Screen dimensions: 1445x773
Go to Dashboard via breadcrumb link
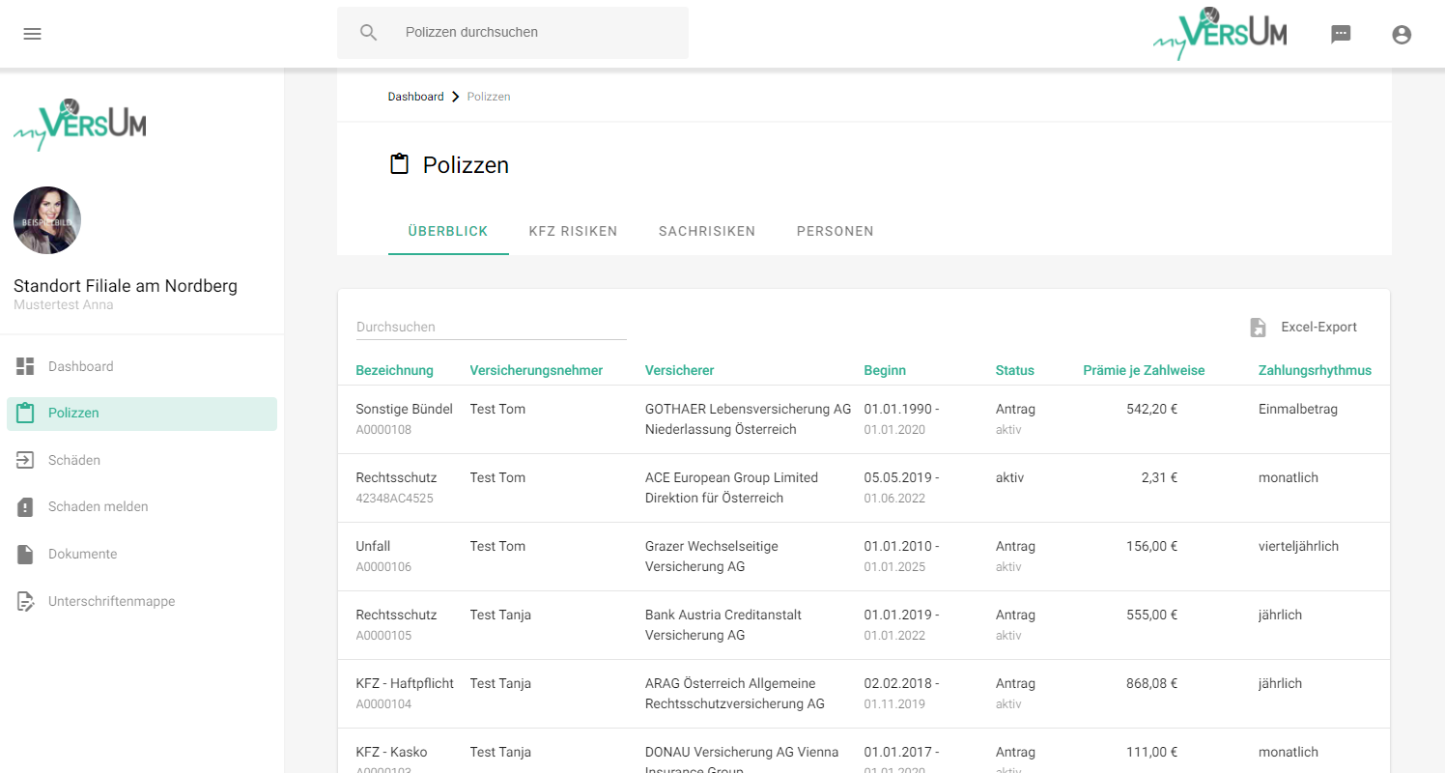point(415,97)
